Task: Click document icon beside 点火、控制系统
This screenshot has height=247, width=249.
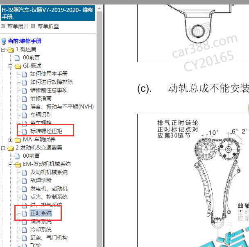Action: tap(24, 197)
